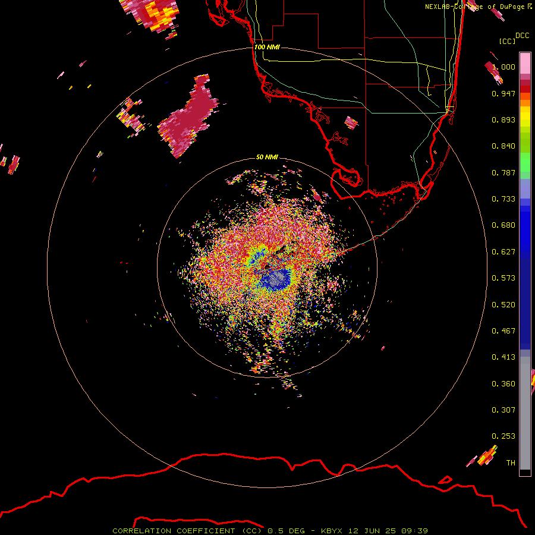
Task: Click the 0.5 DEG elevation text in caption
Action: click(287, 531)
